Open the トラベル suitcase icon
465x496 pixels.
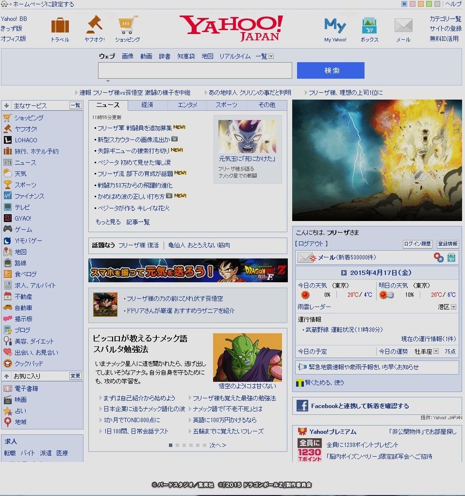[x=60, y=26]
